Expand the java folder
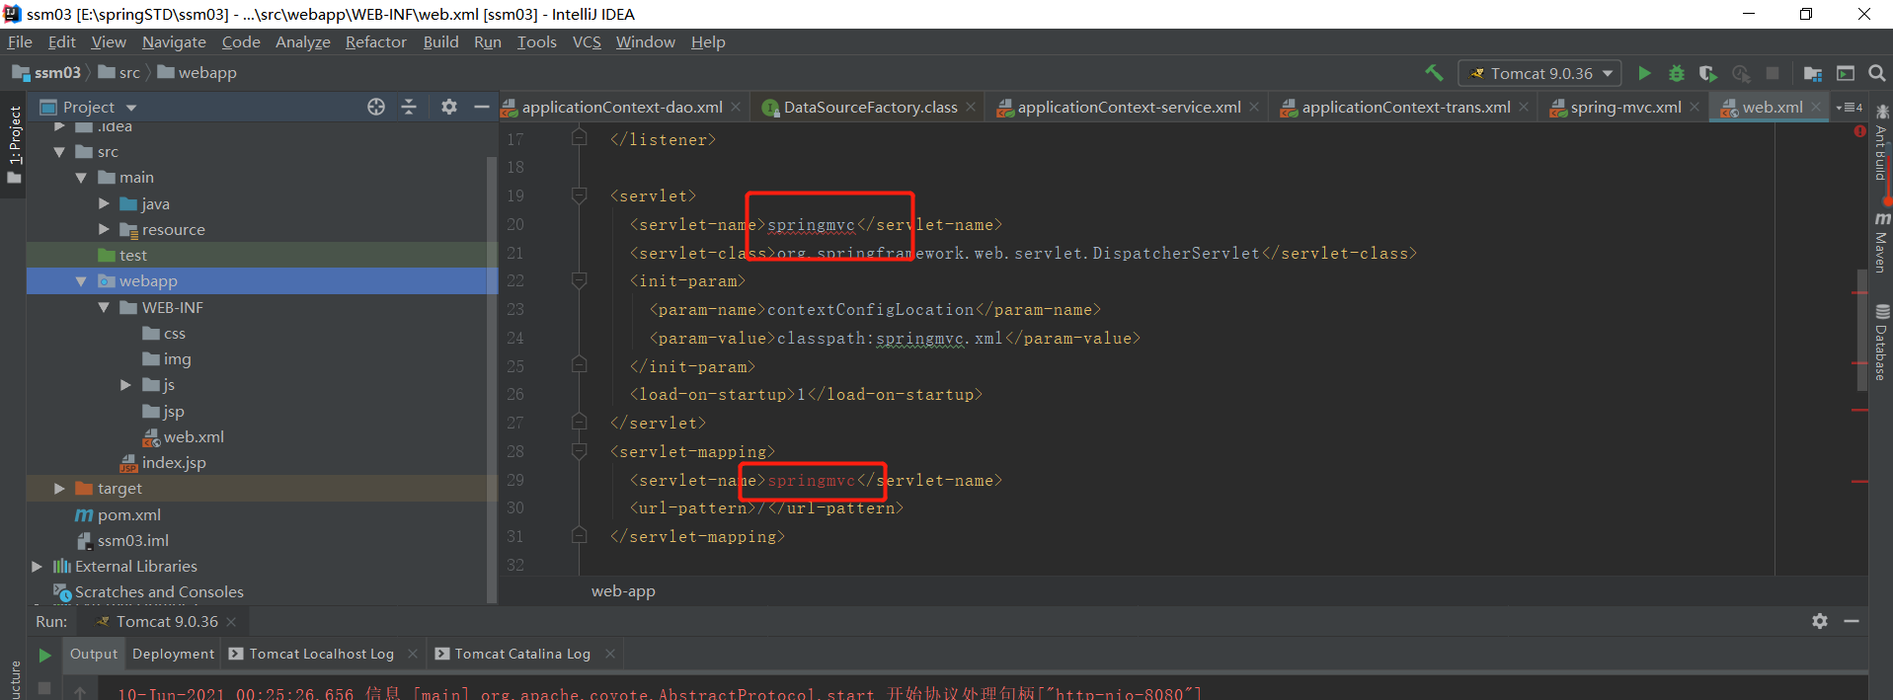1893x700 pixels. (x=104, y=203)
